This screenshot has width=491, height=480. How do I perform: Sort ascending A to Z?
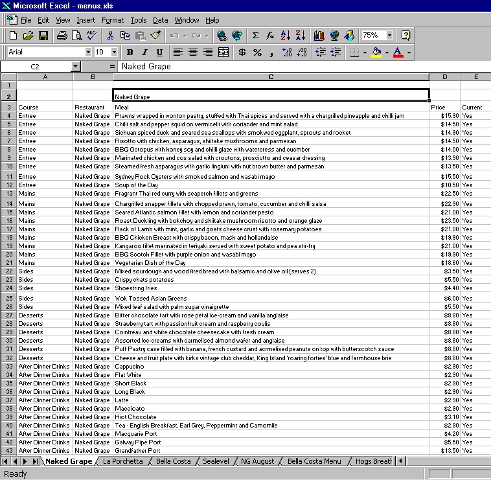(x=285, y=36)
